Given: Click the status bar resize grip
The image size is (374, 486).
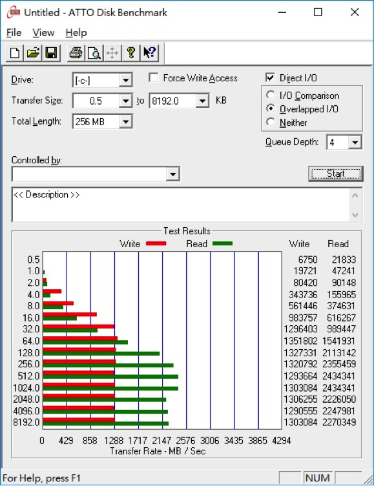Looking at the screenshot, I should 368,479.
